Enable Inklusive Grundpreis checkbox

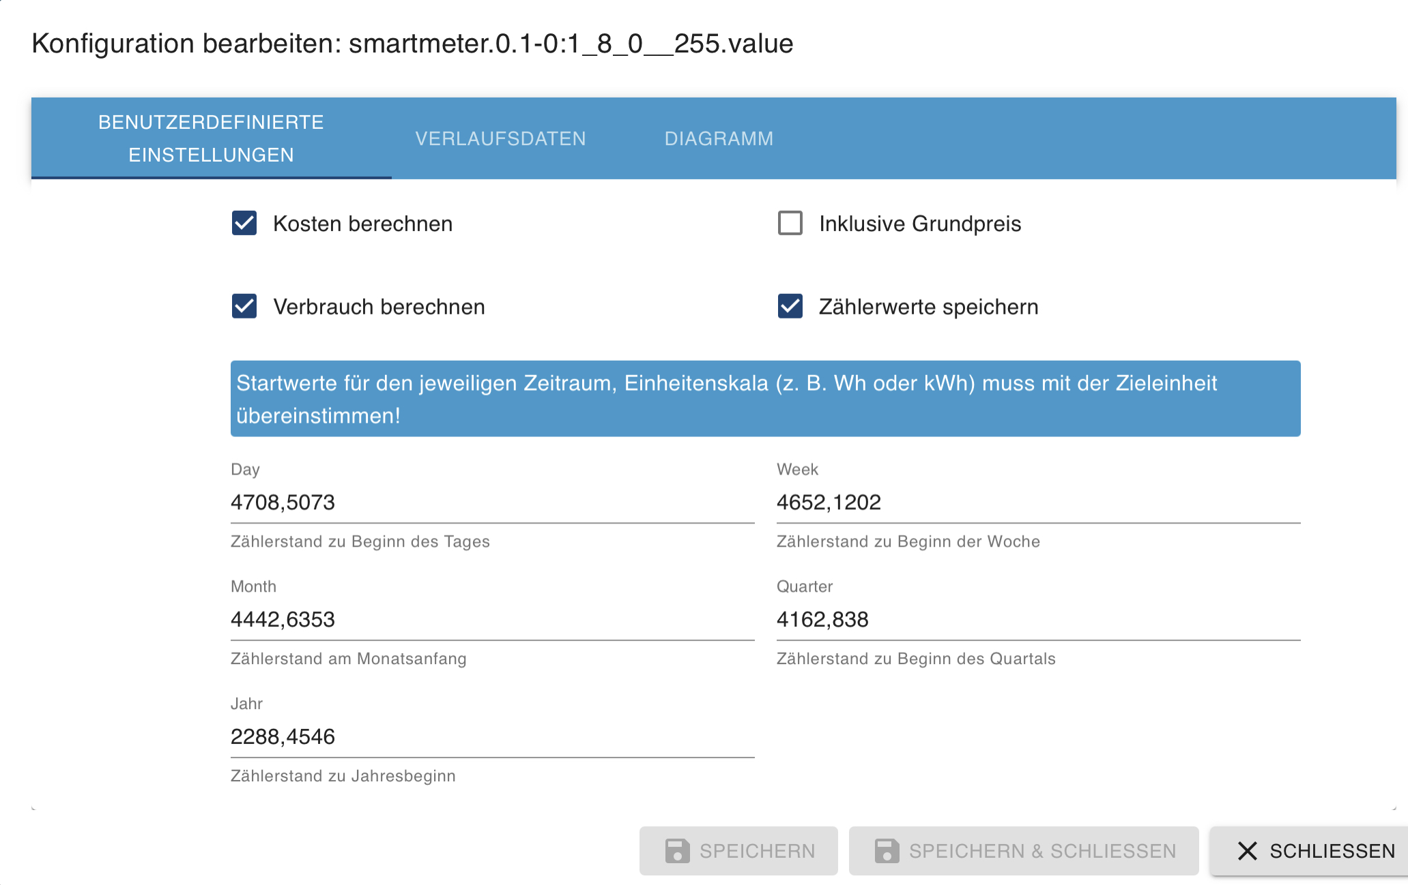pyautogui.click(x=790, y=223)
